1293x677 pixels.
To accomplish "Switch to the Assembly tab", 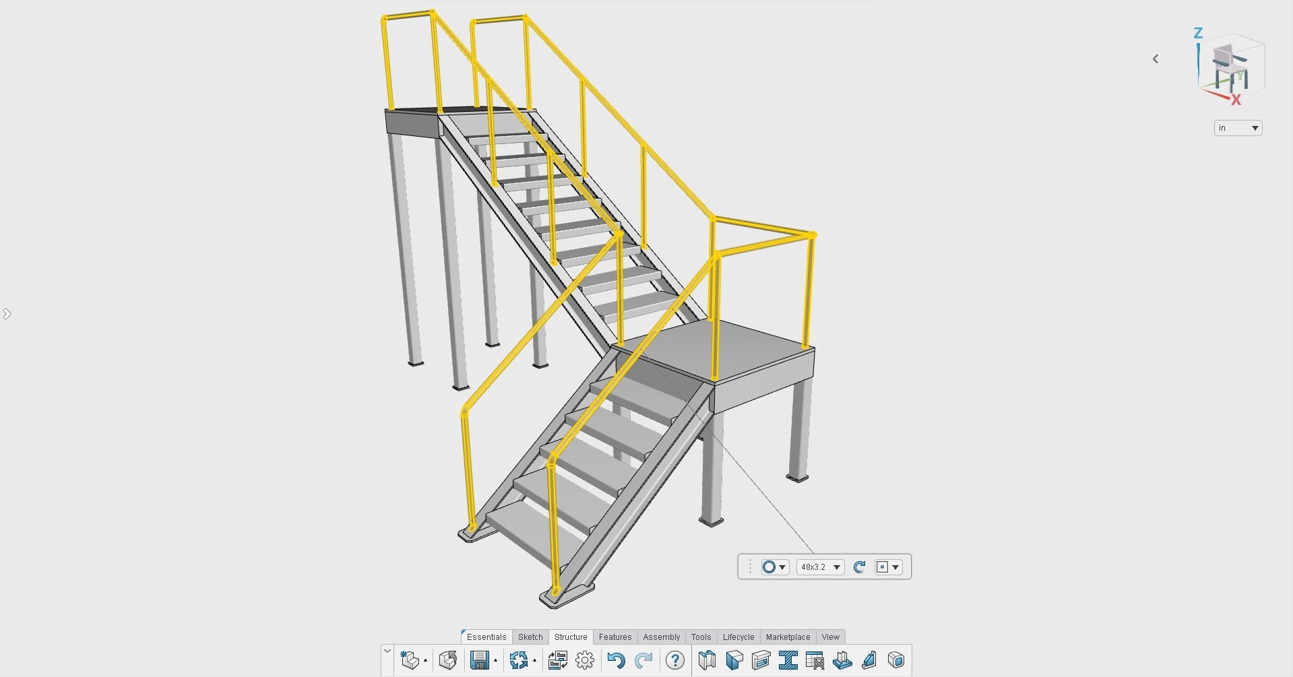I will pos(661,637).
